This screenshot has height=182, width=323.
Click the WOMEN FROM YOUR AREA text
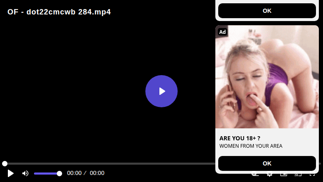coord(251,146)
